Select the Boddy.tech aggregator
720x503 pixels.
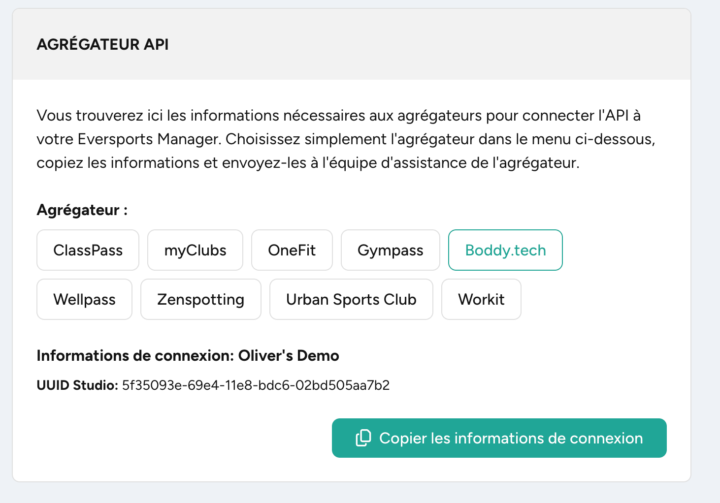coord(505,250)
